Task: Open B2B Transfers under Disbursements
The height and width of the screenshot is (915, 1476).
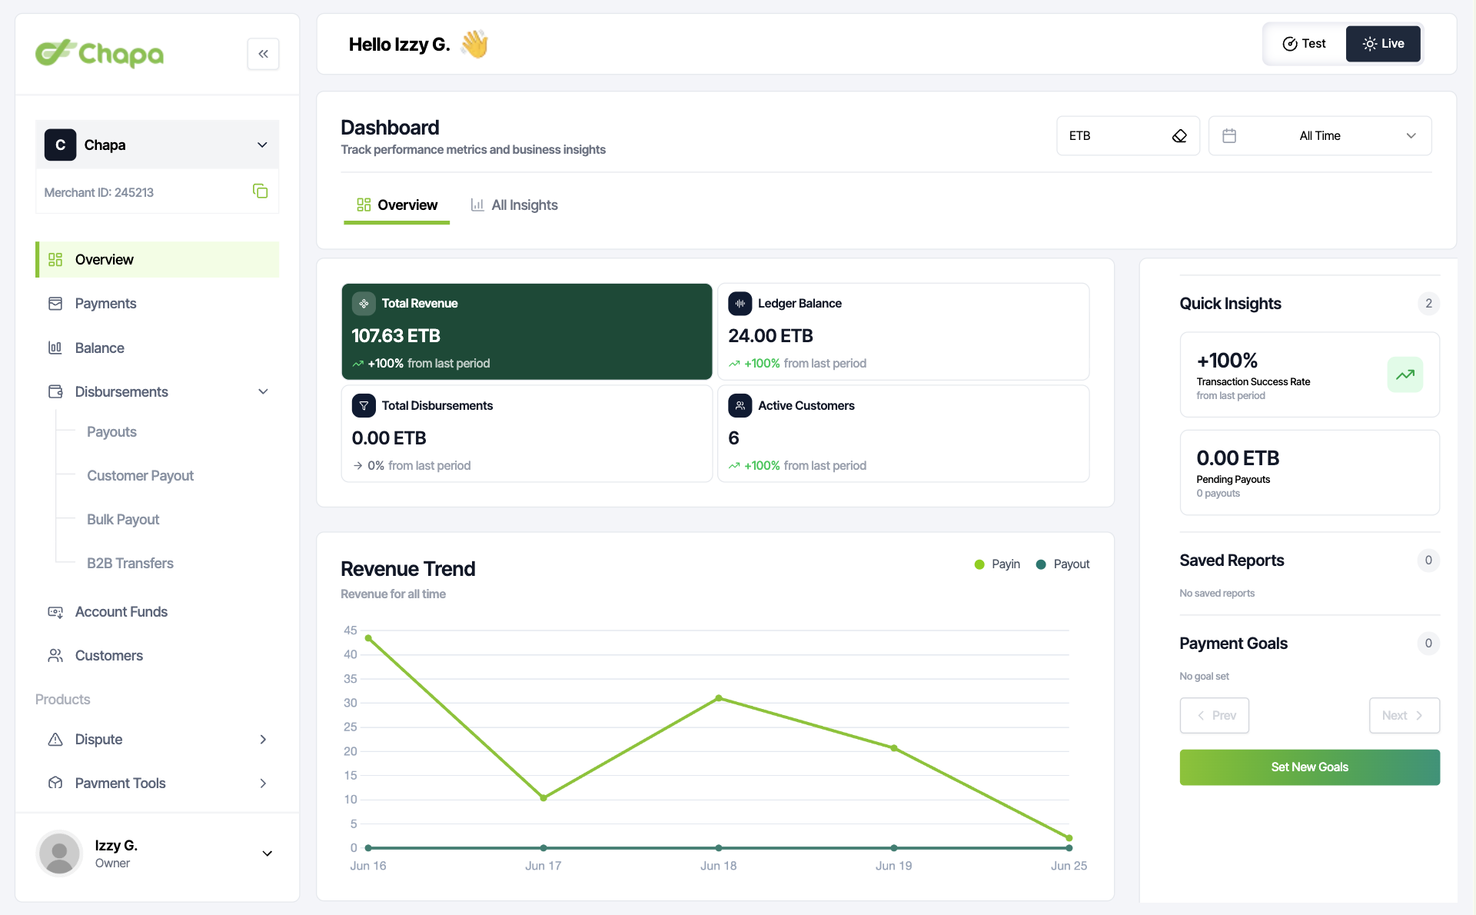Action: point(130,564)
